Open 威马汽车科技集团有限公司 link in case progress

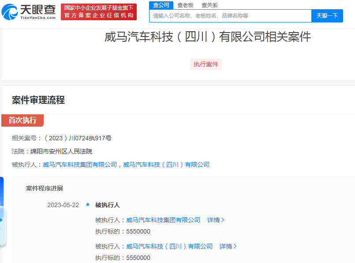[x=163, y=220]
